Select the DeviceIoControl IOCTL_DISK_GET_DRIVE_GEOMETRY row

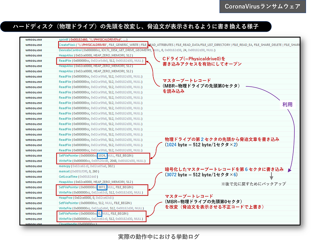(x=136, y=50)
